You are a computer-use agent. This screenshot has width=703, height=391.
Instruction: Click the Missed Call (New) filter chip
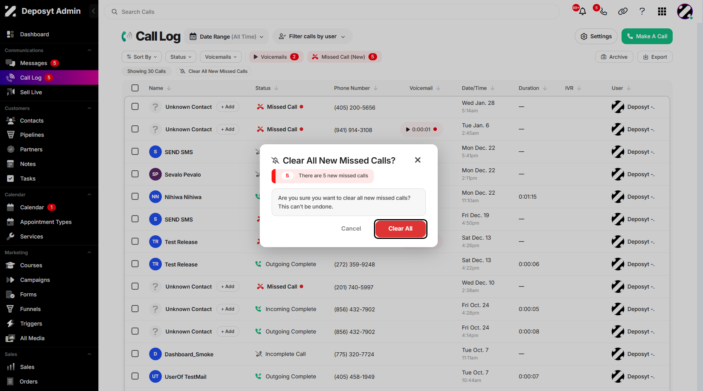click(x=344, y=57)
